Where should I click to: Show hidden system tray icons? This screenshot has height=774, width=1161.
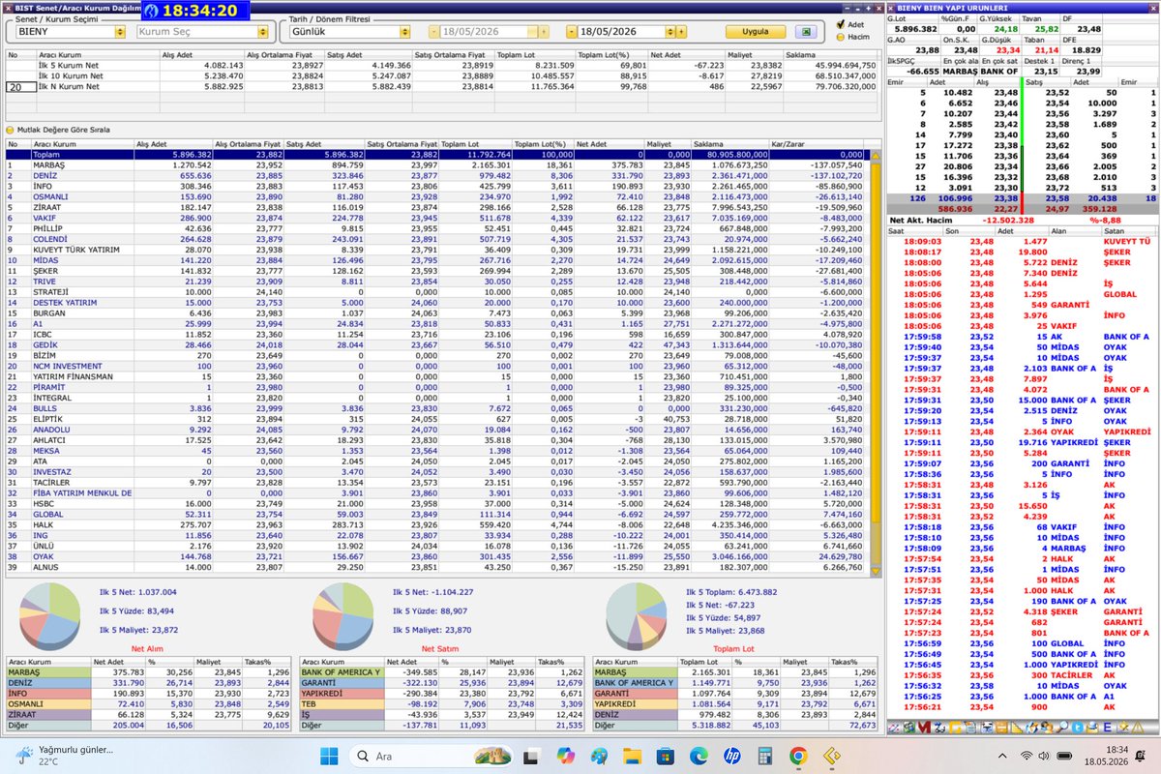[x=1003, y=755]
